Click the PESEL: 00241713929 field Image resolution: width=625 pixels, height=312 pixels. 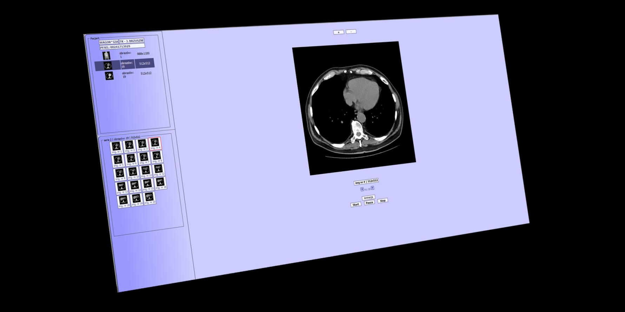[x=122, y=47]
